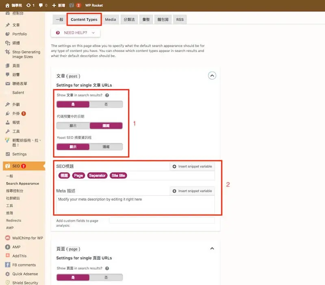The height and width of the screenshot is (285, 325).
Task: Open 工具 under the SEO submenu
Action: click(9, 205)
